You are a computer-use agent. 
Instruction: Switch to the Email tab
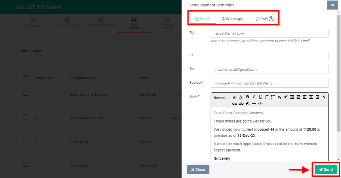[x=202, y=19]
